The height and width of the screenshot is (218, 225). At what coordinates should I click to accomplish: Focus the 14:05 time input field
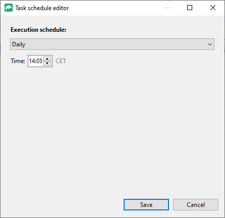(x=40, y=61)
